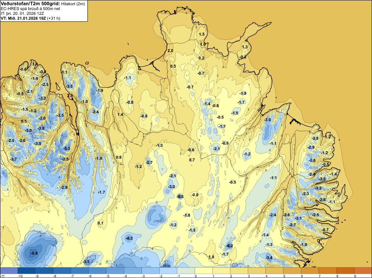Click the map title 'Veðurstofan/T2m 500grid:'
Screen dimensions: 372x278
point(31,3)
